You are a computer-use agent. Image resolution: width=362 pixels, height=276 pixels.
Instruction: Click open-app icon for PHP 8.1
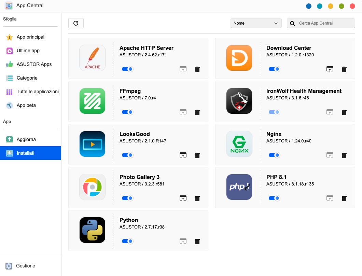330,198
